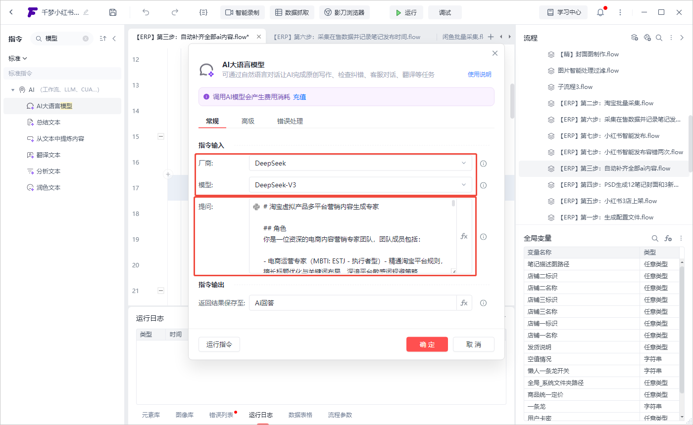The width and height of the screenshot is (693, 425).
Task: Click the 充值 recharge link
Action: pyautogui.click(x=299, y=97)
